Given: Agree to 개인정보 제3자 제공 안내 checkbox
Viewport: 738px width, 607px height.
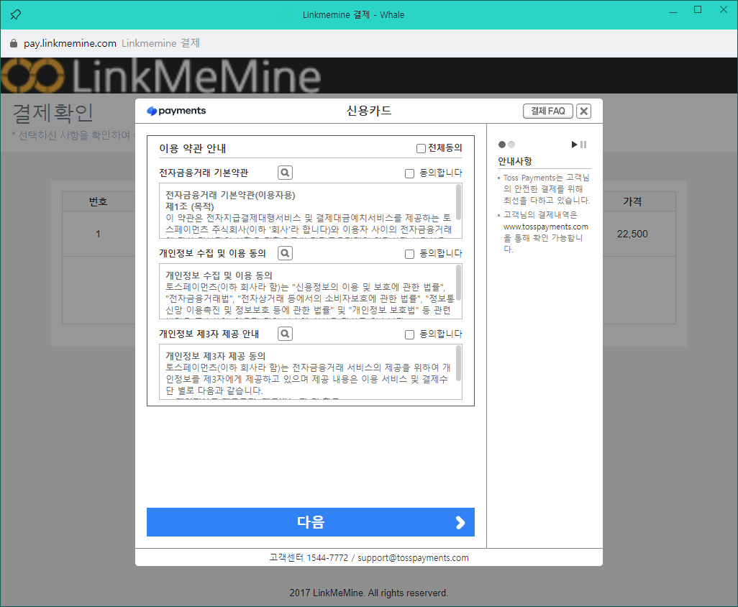Looking at the screenshot, I should coord(409,334).
